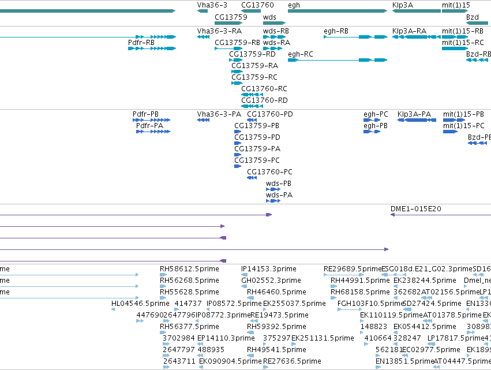491x370 pixels.
Task: Select the egh-PC protein feature
Action: [x=372, y=120]
